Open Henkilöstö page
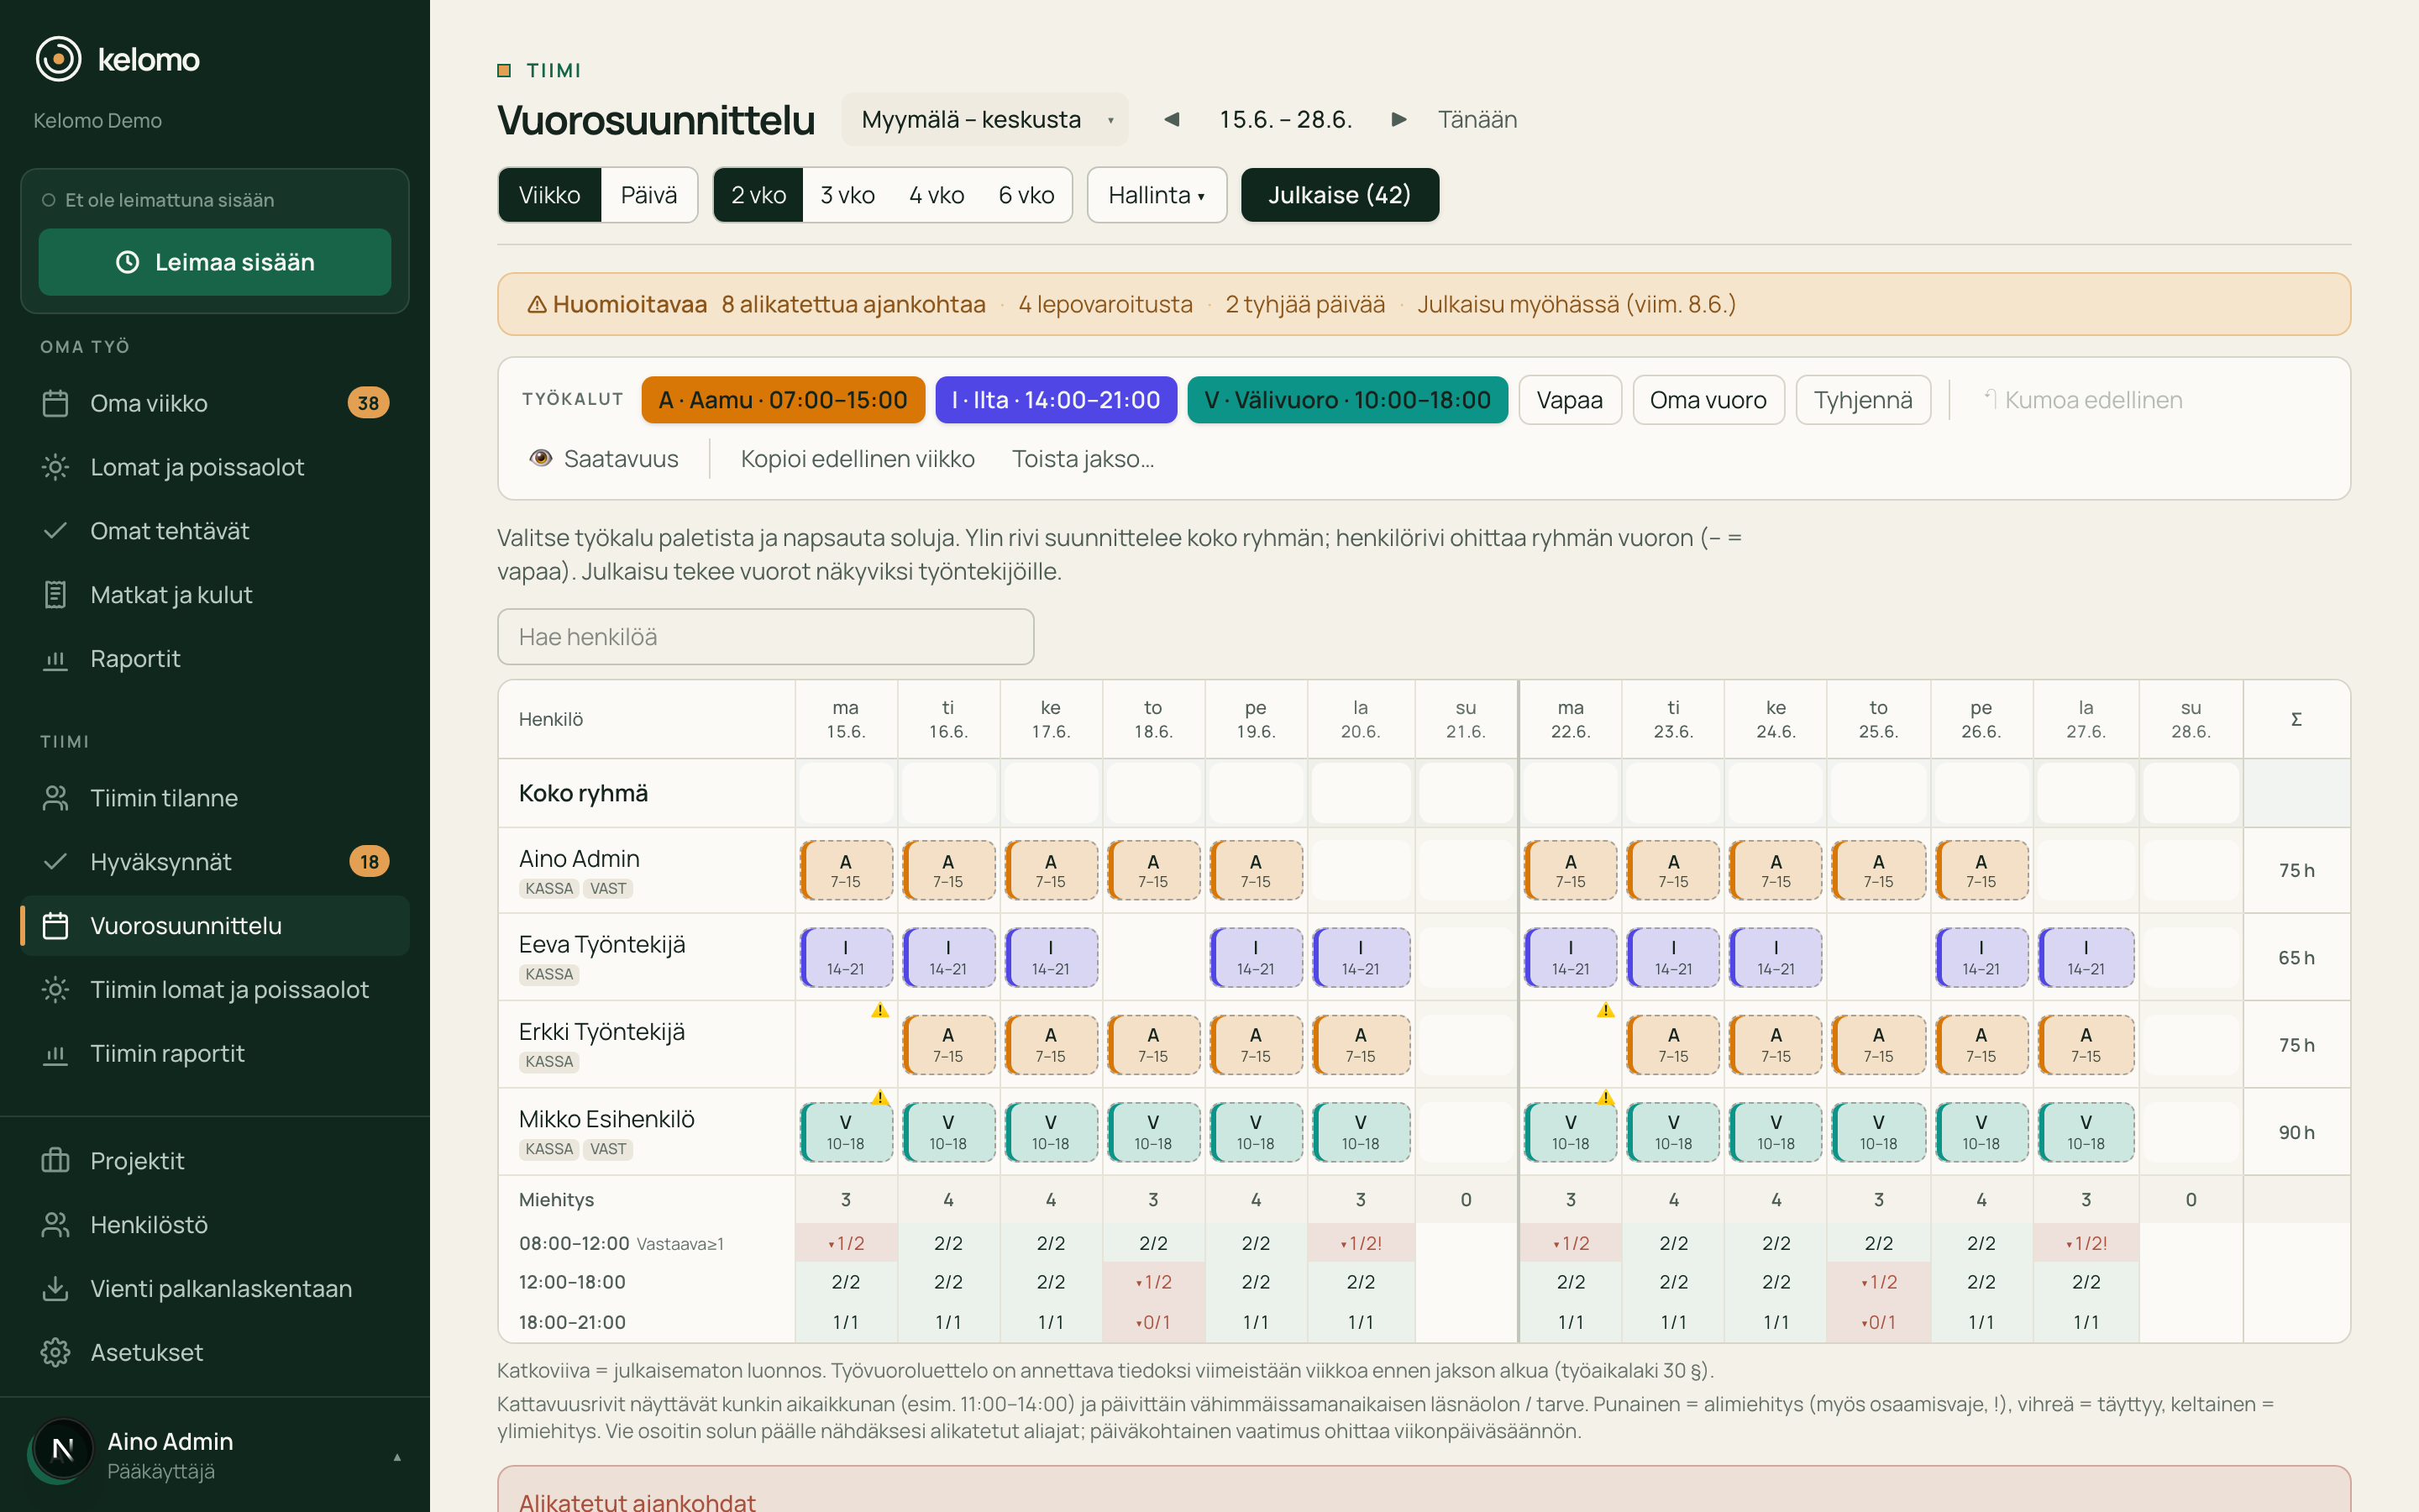 coord(215,1225)
